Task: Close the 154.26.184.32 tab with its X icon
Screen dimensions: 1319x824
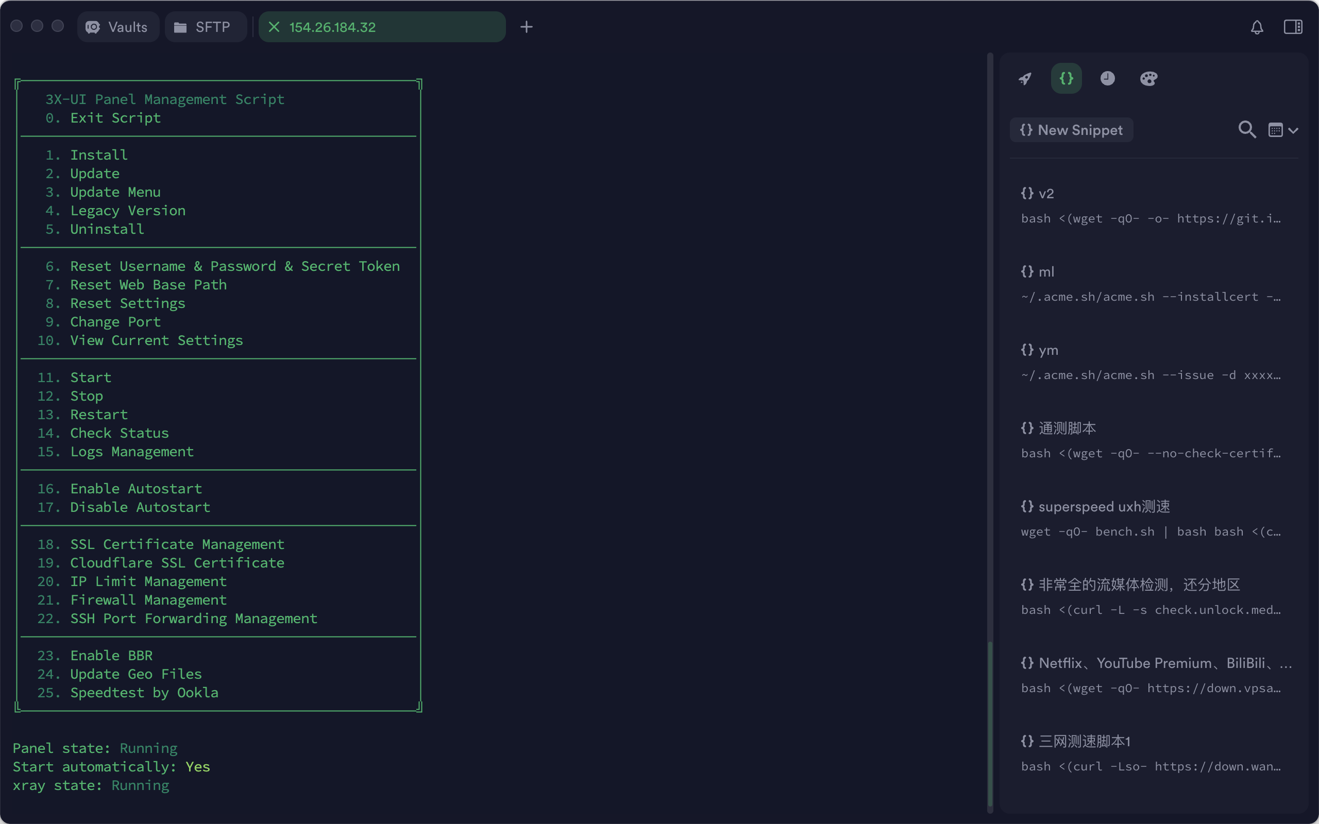Action: pyautogui.click(x=274, y=27)
